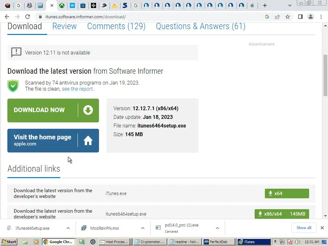Close the downloads bar
The width and height of the screenshot is (328, 246).
(x=322, y=228)
